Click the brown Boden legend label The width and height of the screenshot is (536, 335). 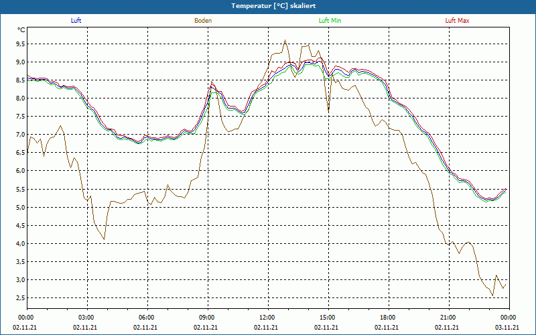(203, 21)
